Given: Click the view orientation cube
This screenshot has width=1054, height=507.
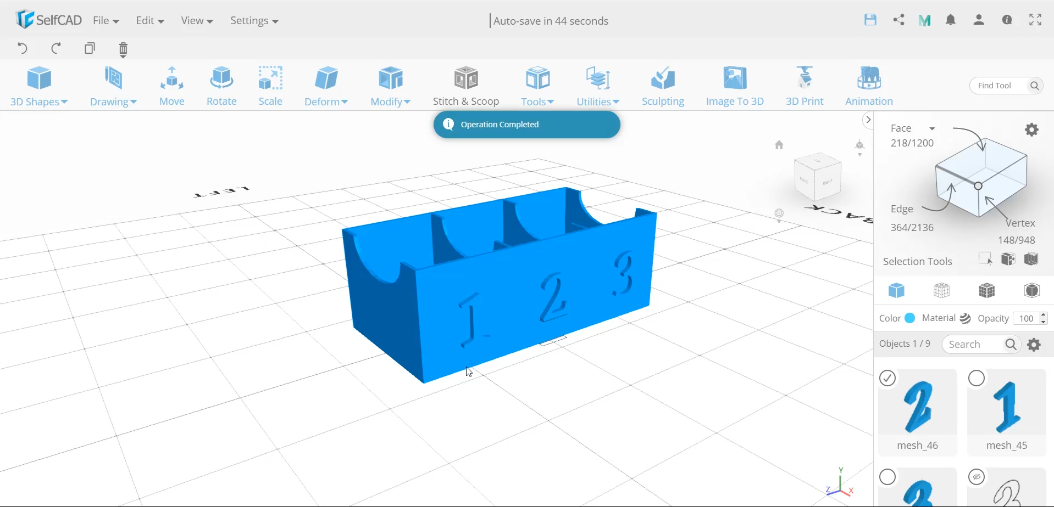Looking at the screenshot, I should [x=818, y=177].
